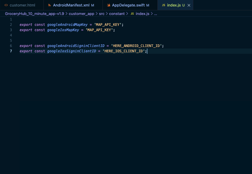Click the JS icon in the breadcrumb
Viewport: 252px width, 174px height.
[132, 14]
